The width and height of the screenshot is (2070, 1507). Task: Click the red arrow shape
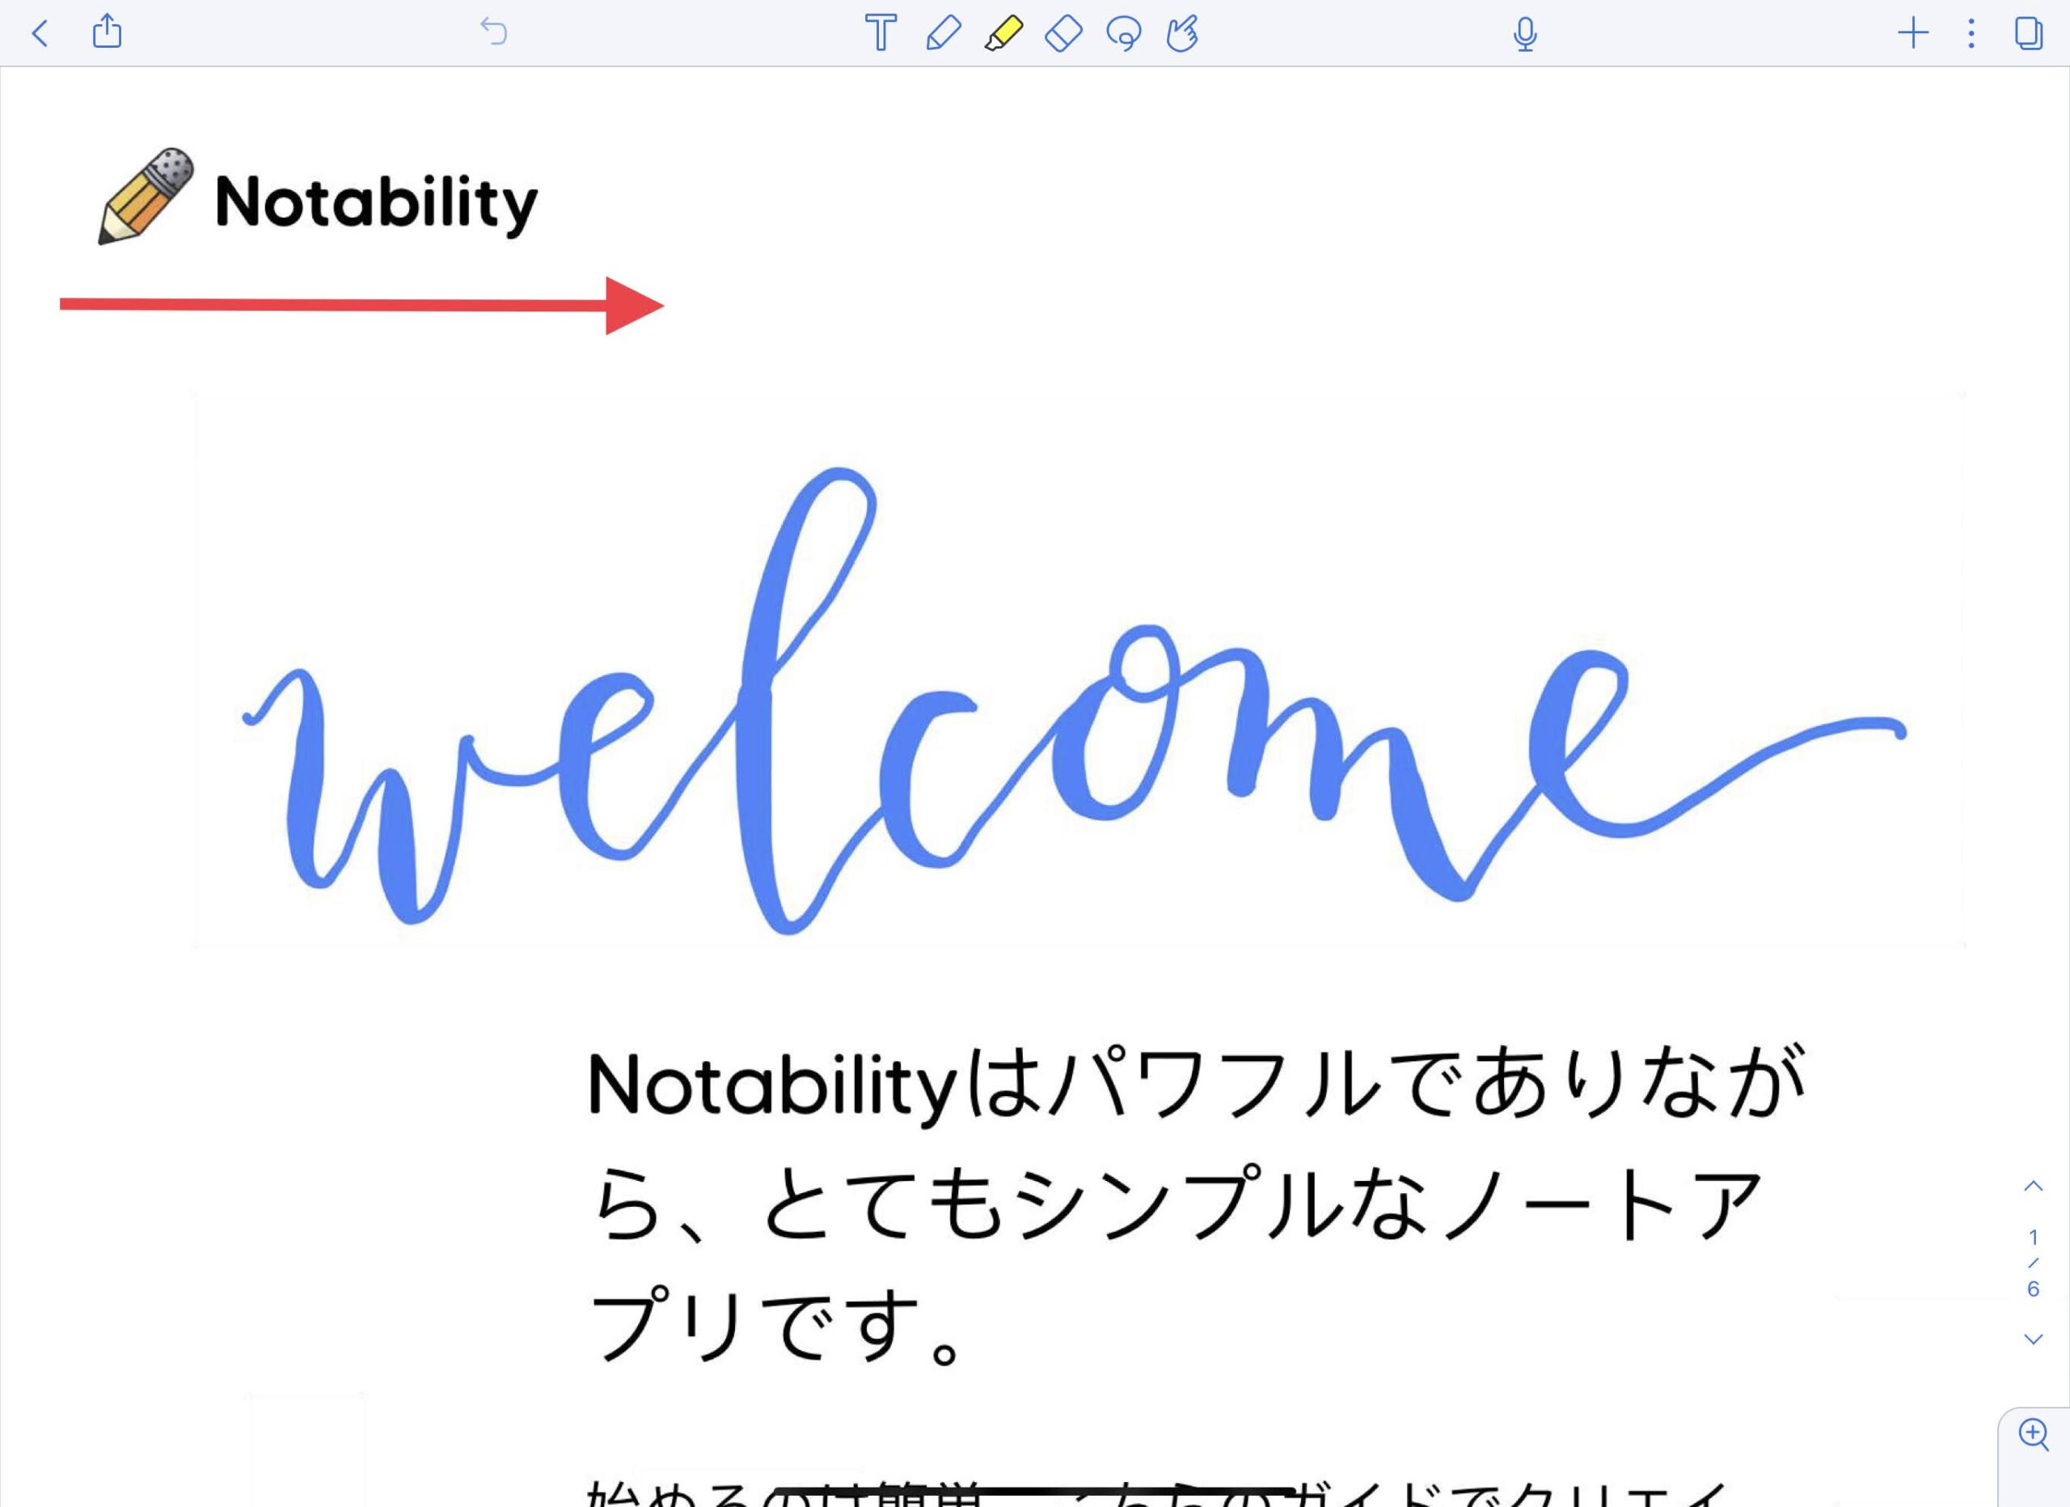(x=361, y=305)
